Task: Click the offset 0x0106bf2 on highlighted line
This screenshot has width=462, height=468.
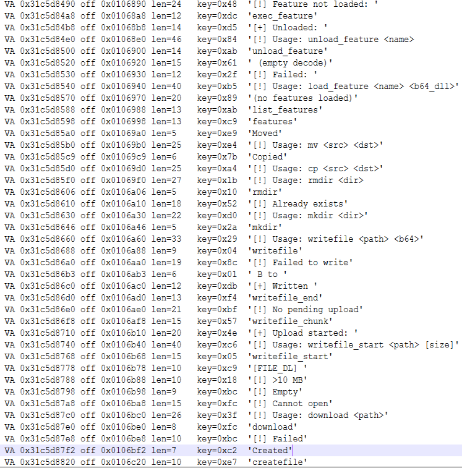Action: click(123, 451)
